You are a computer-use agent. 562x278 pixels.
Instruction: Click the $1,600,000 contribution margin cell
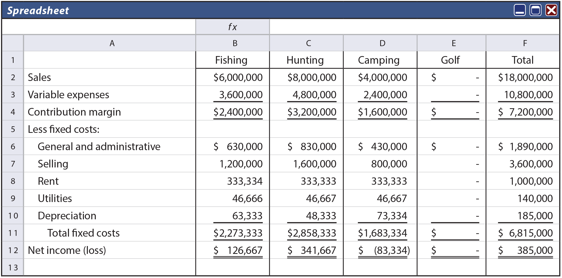[380, 112]
